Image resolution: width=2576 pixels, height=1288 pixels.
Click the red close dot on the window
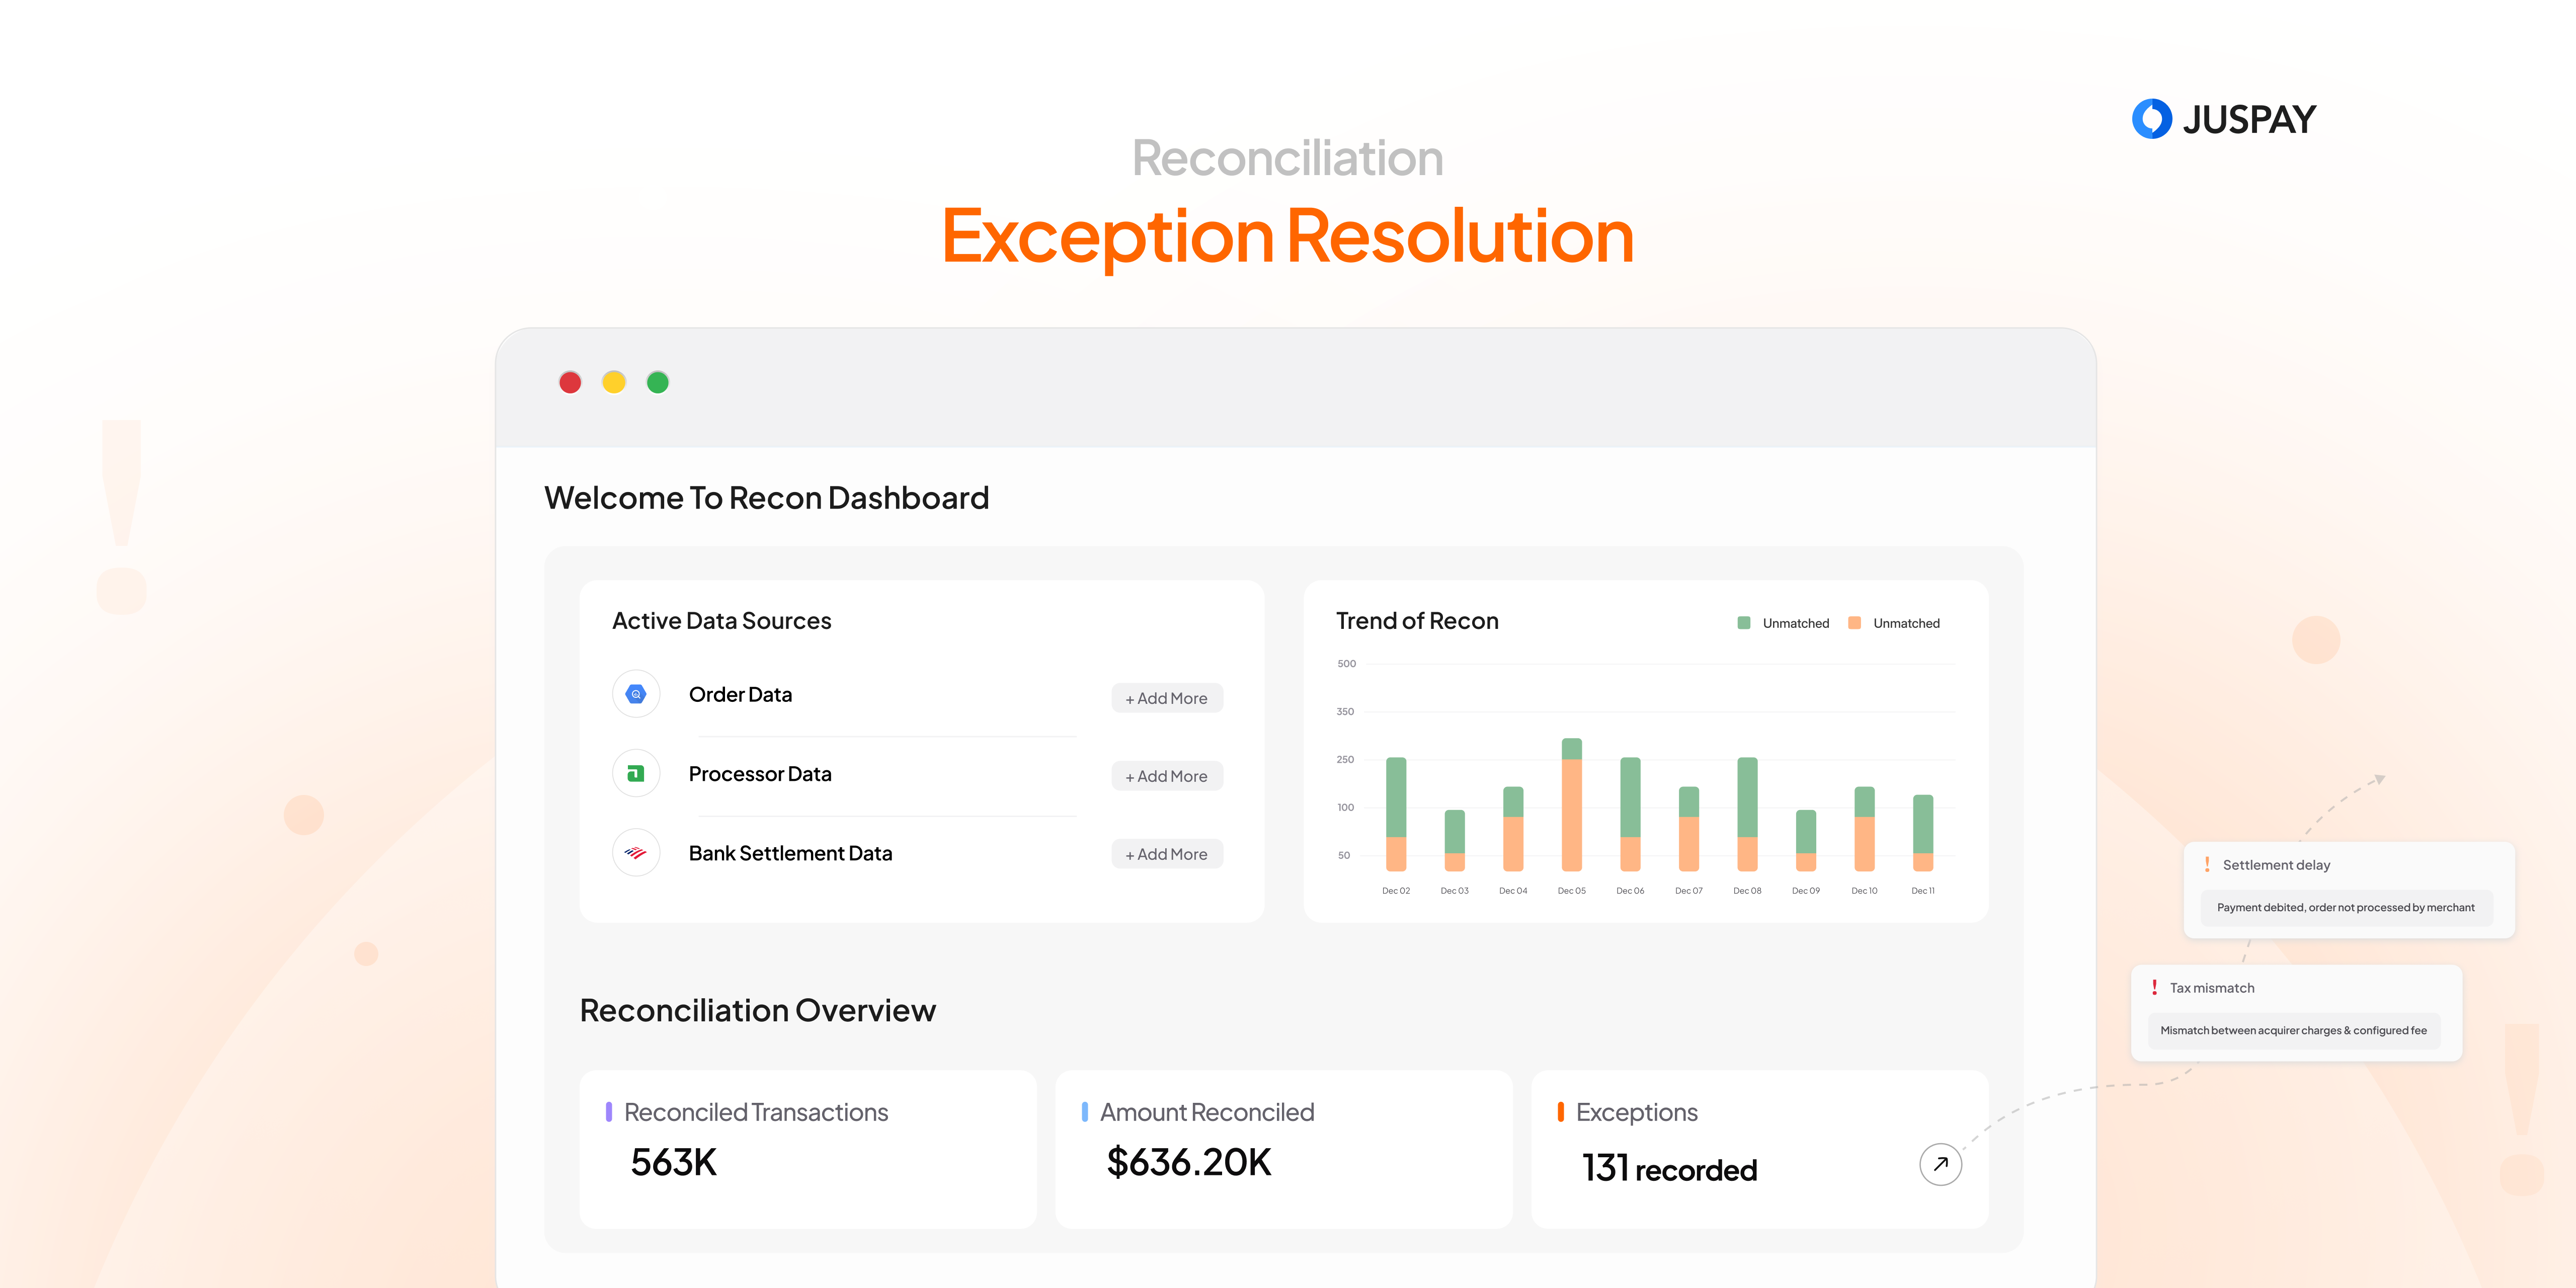(570, 382)
